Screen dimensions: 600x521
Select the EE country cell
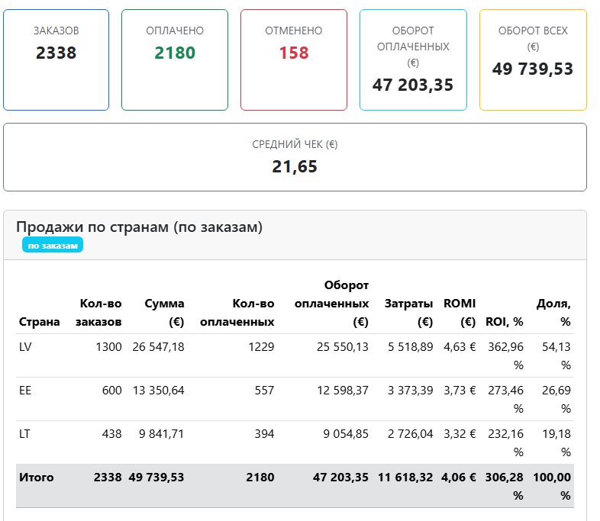point(25,391)
